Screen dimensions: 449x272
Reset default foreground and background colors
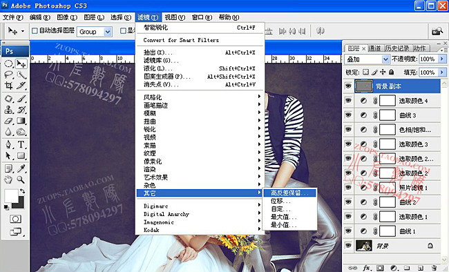coord(6,207)
